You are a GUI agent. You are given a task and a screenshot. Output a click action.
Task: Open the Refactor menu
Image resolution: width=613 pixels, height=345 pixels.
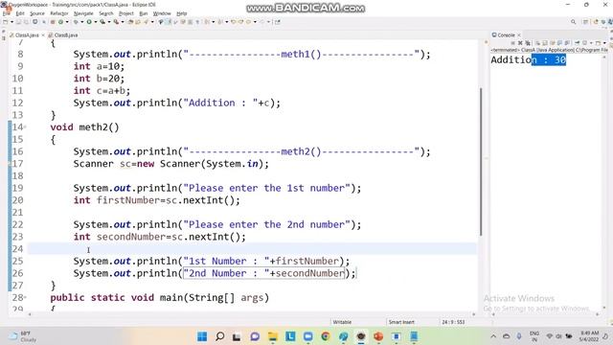point(59,13)
